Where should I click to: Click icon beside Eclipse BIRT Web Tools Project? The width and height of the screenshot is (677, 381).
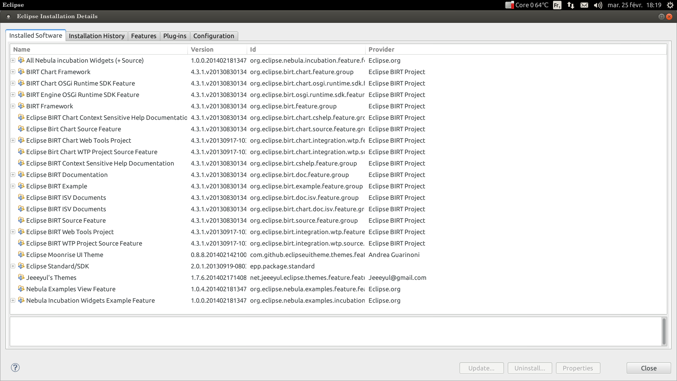[x=21, y=232]
